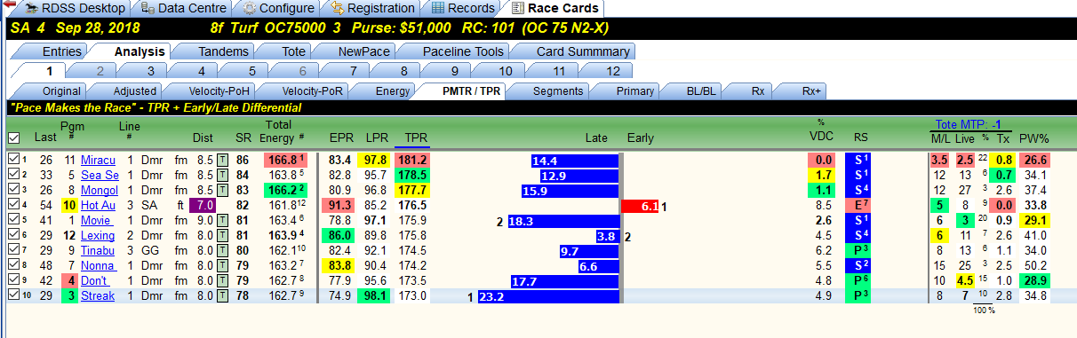Click the PW% column header
This screenshot has height=338, width=1077.
[1033, 138]
